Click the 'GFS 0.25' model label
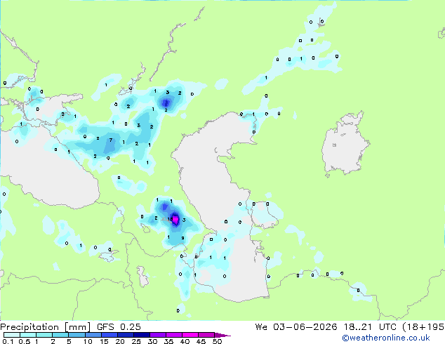This screenshot has height=344, width=445. tap(119, 327)
